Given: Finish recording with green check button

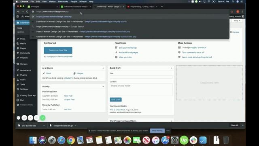Looking at the screenshot, I should (42, 118).
